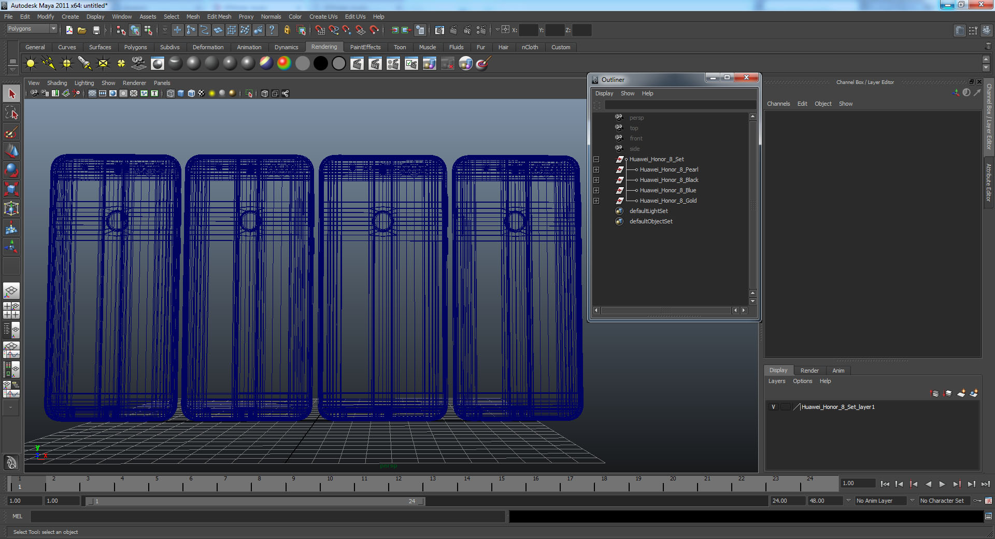Open the Polygons menu set dropdown
Screen dimensions: 995x539
31,29
